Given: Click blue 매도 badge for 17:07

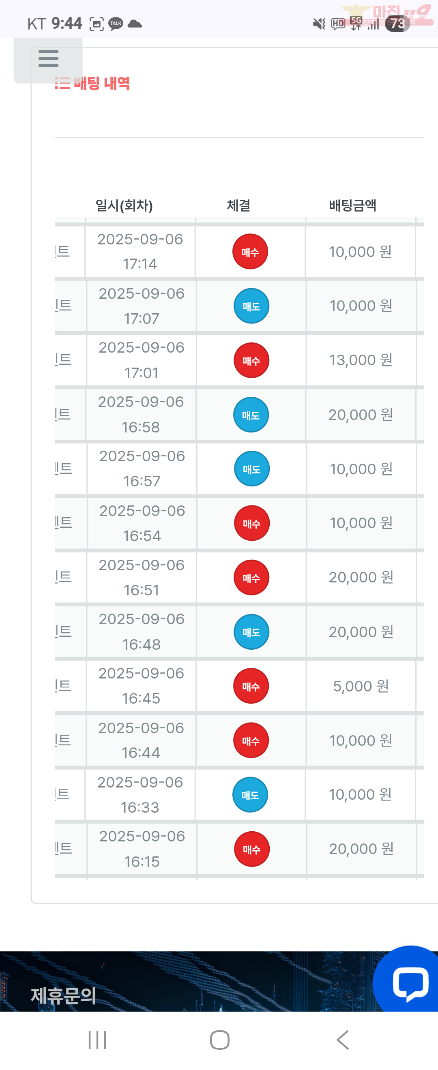Looking at the screenshot, I should [x=251, y=306].
